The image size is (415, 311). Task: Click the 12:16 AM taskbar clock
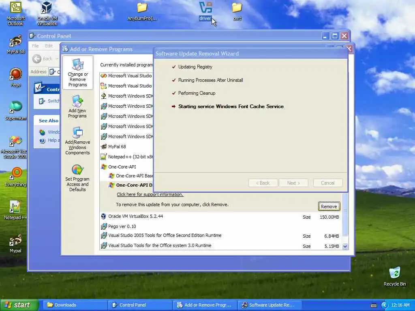pyautogui.click(x=400, y=305)
